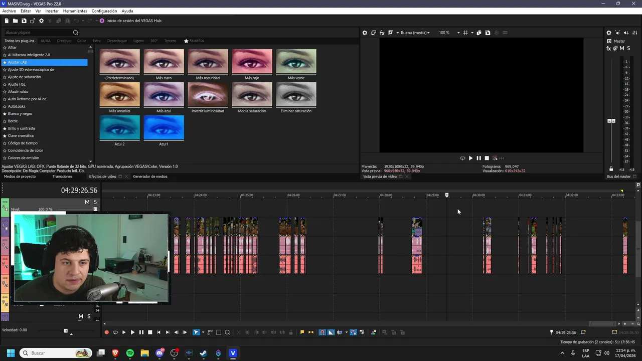Click the Record button in transport bar

pos(106,332)
